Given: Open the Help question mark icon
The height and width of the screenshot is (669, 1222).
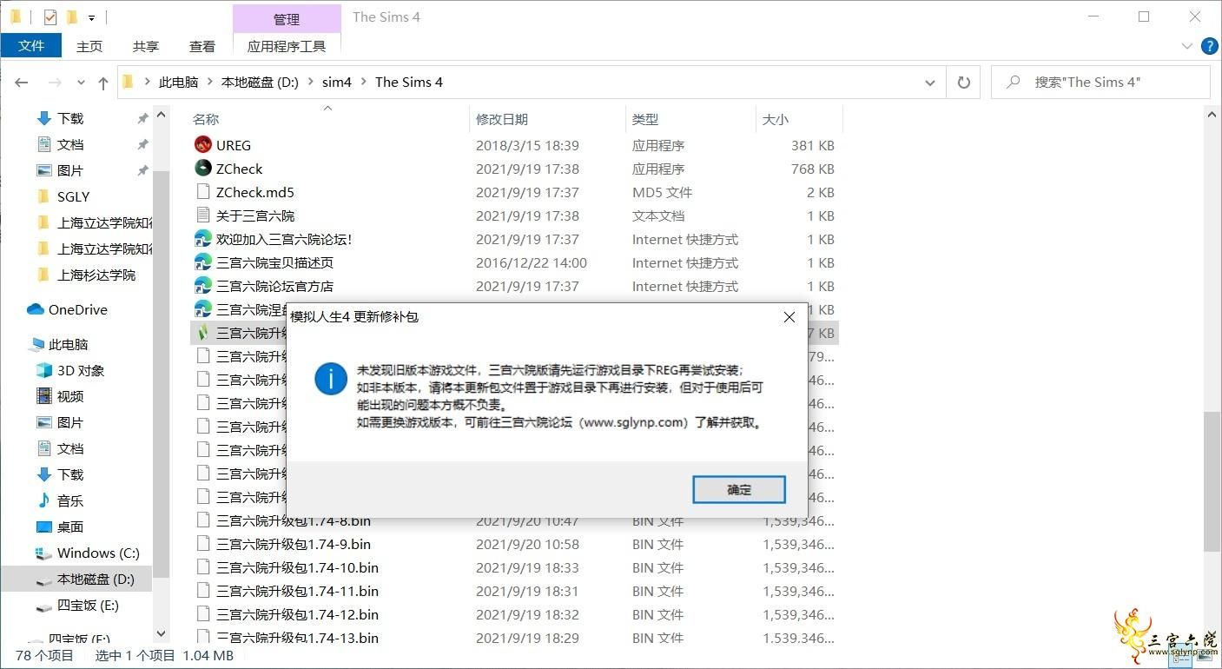Looking at the screenshot, I should 1208,45.
